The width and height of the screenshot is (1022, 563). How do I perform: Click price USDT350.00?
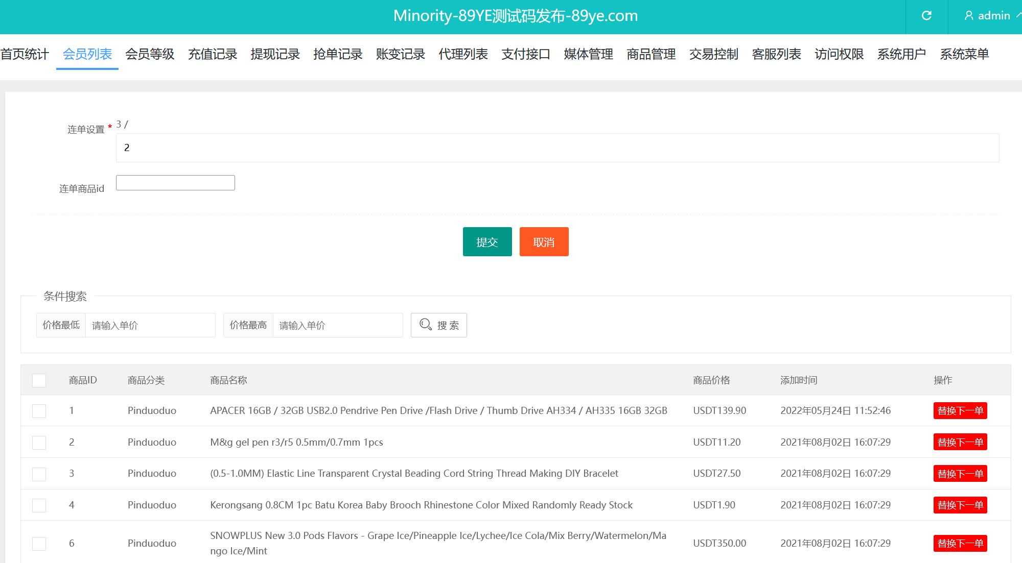tap(719, 543)
